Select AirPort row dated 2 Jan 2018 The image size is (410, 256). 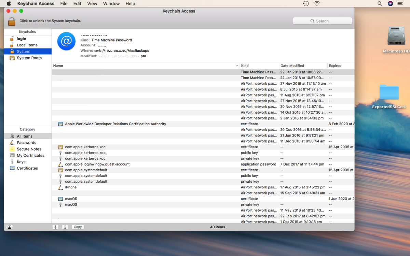[x=203, y=118]
